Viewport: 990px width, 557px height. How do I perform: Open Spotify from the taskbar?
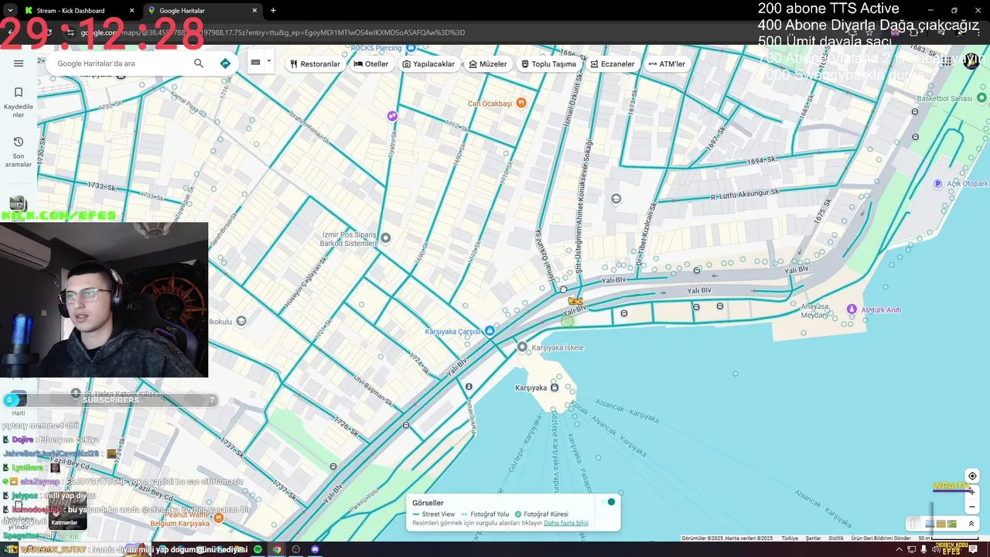pos(258,549)
